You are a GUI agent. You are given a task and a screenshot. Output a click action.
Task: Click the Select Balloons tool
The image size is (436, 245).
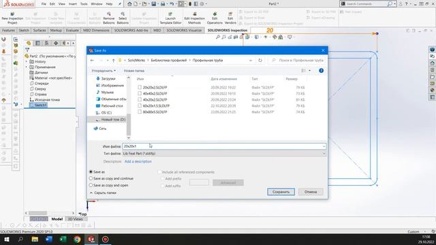(123, 18)
